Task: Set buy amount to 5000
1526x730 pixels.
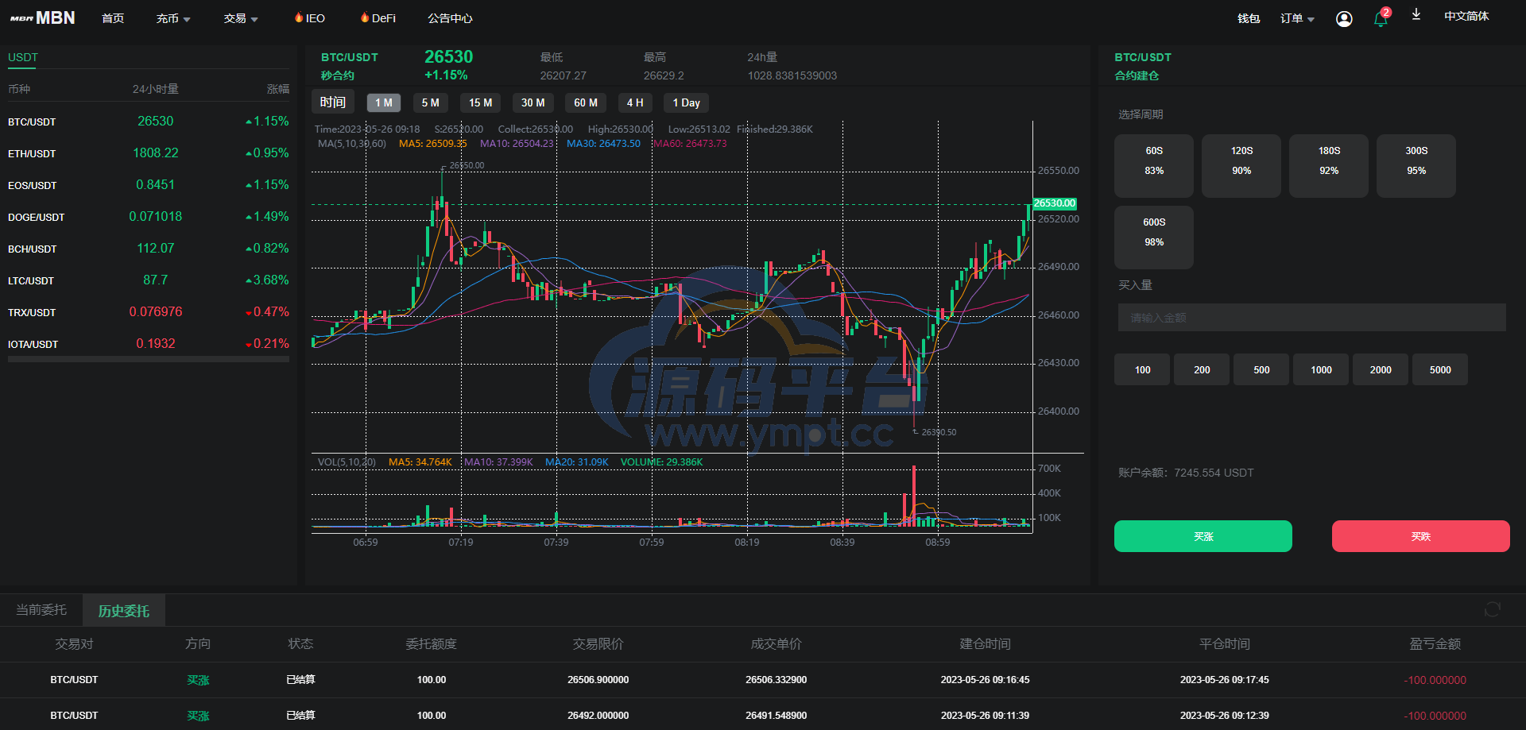Action: coord(1440,369)
